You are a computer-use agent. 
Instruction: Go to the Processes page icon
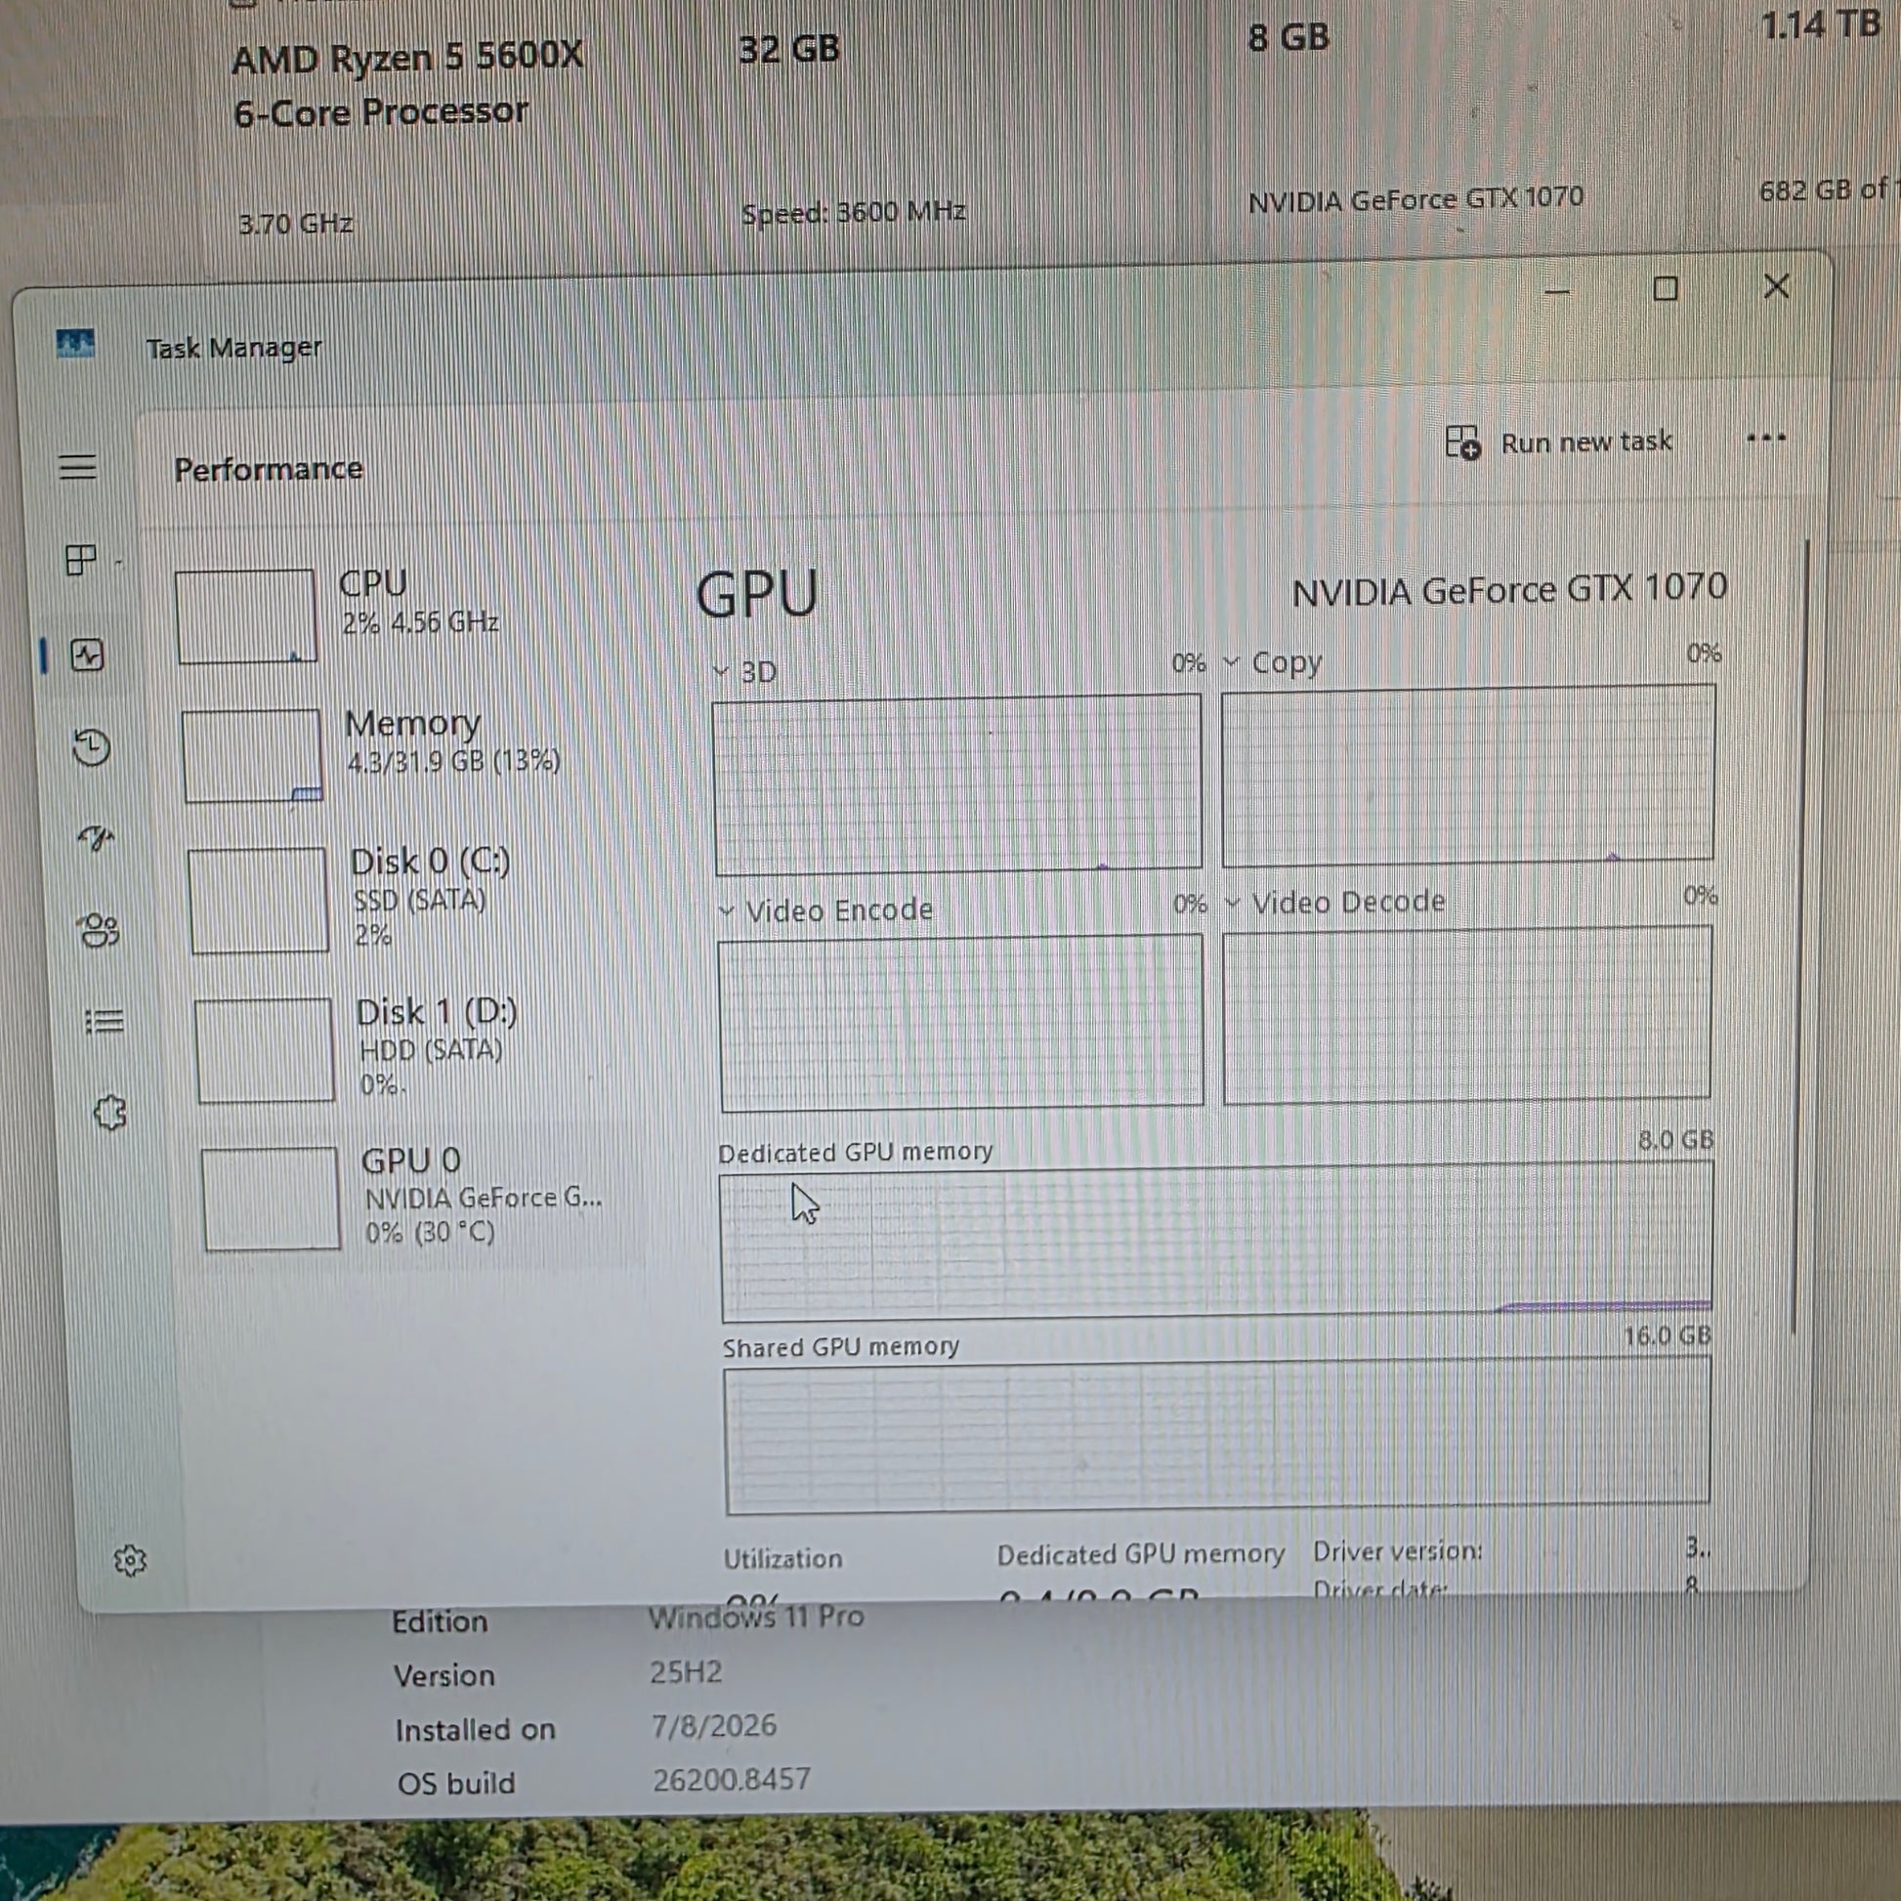tap(81, 560)
